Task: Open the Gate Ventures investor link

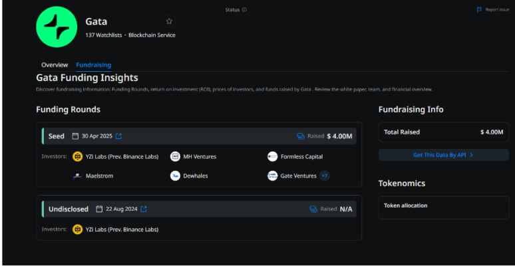Action: [298, 176]
